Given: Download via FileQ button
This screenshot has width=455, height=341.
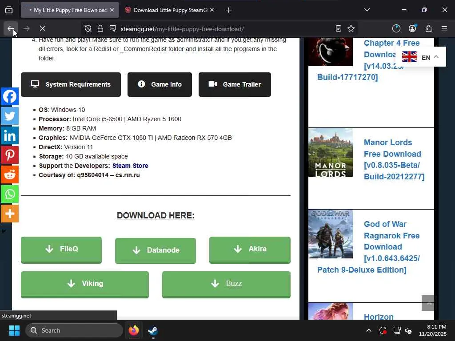Looking at the screenshot, I should [61, 250].
